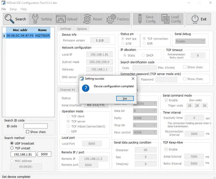Select the Channel #1 tab

point(68,90)
